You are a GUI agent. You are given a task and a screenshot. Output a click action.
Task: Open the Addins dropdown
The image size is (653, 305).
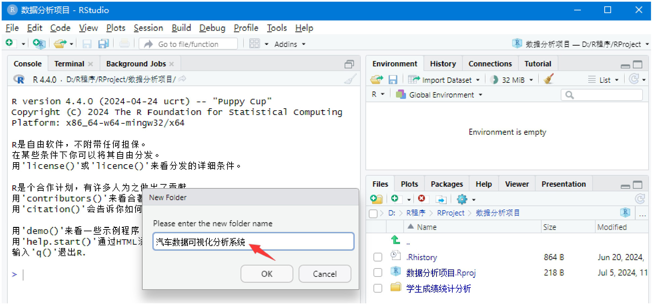(290, 44)
